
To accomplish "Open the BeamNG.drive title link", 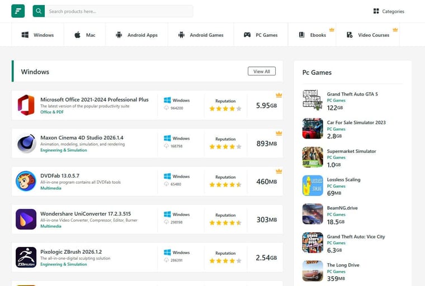I will click(x=342, y=208).
